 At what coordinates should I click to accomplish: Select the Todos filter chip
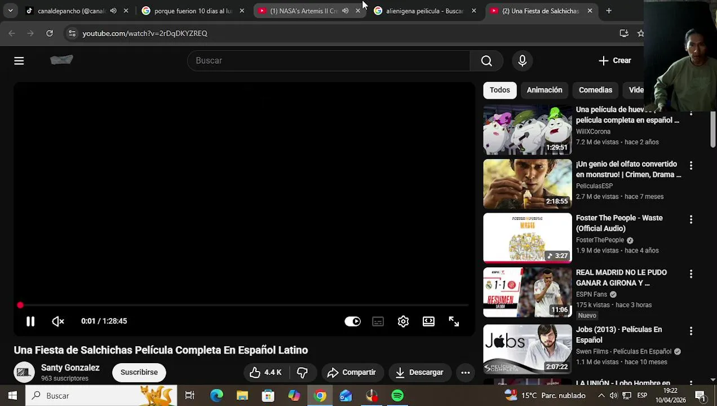[x=499, y=90]
